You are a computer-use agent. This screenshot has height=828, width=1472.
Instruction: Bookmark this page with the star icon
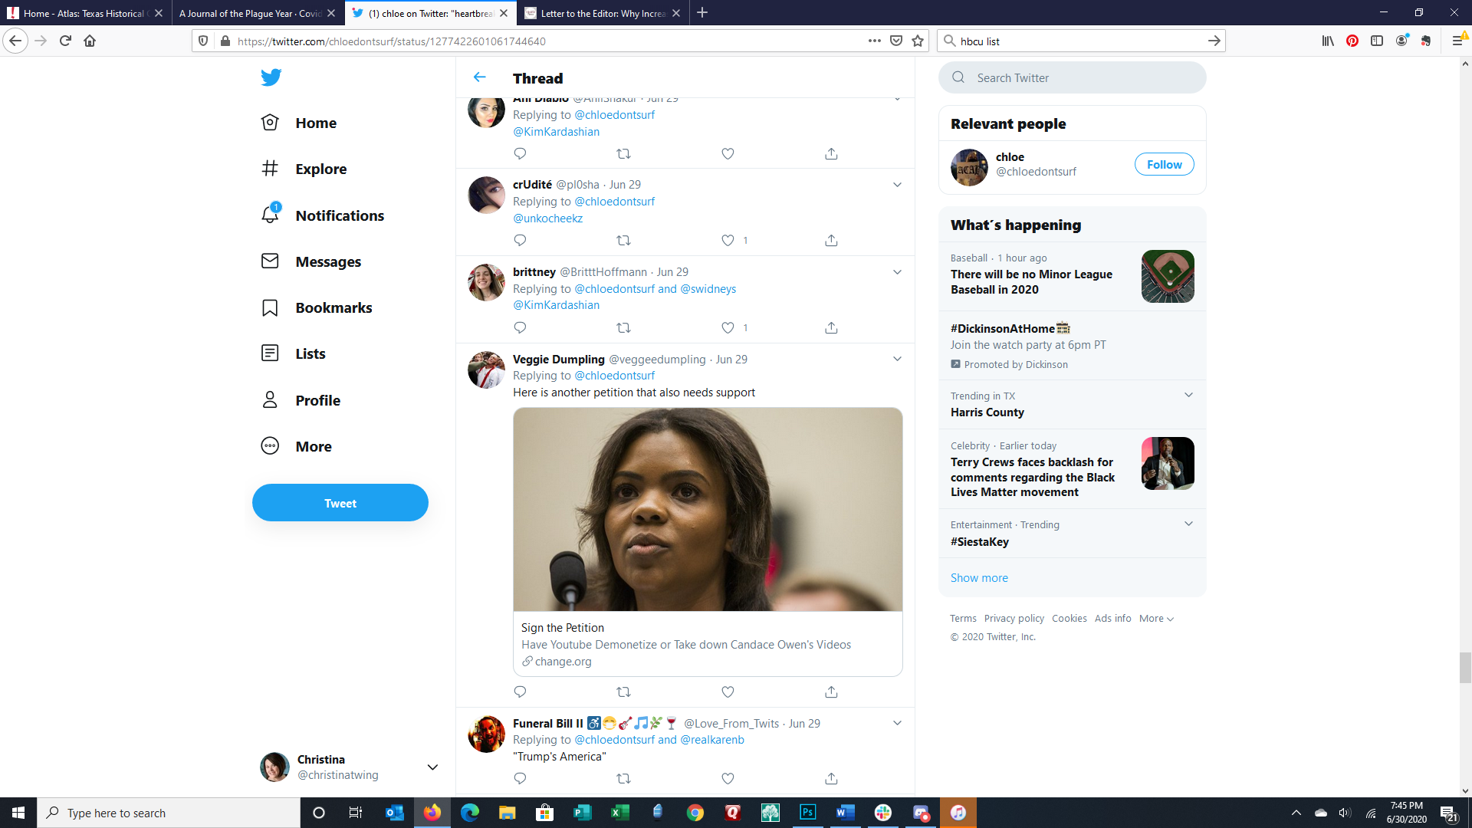(918, 41)
